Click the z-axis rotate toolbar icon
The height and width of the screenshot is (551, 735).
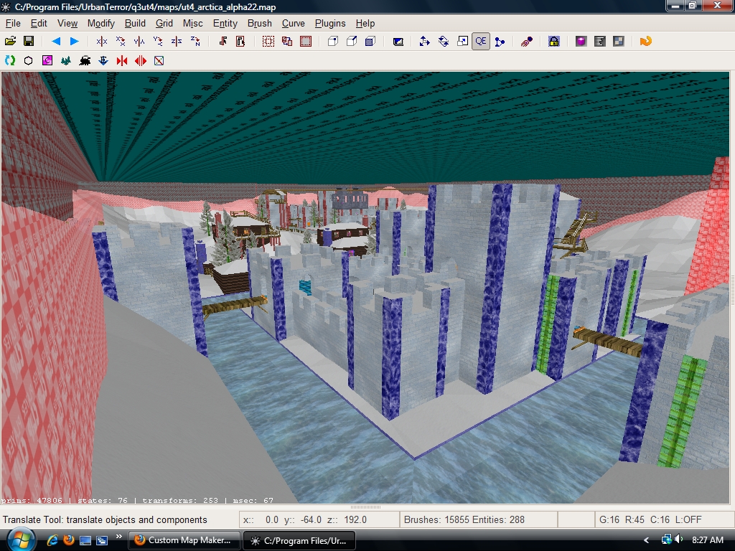pyautogui.click(x=195, y=42)
